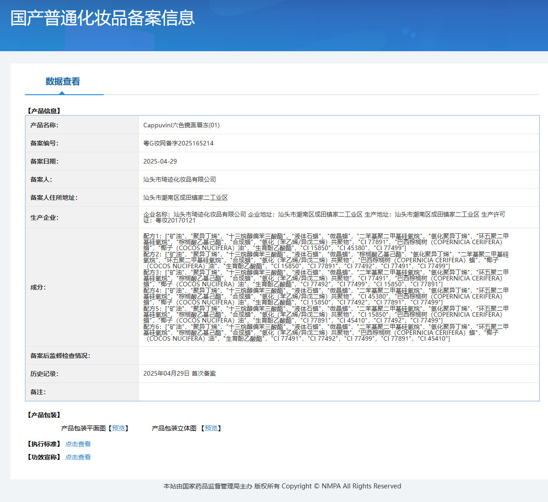Click the 配方6 ingredient list line
The image size is (548, 502).
(x=326, y=333)
